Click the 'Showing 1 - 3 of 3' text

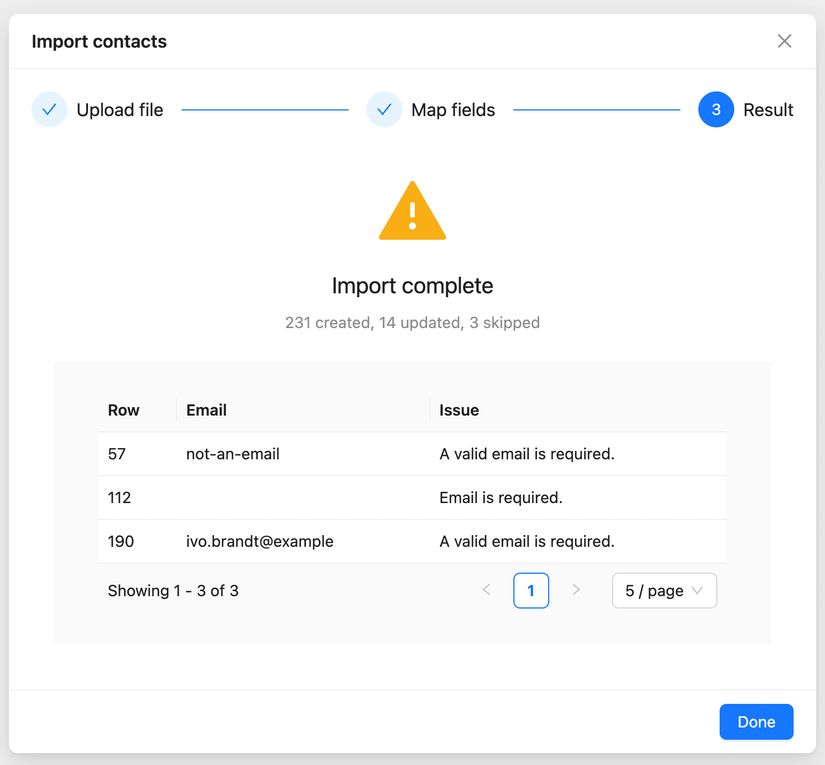(173, 591)
